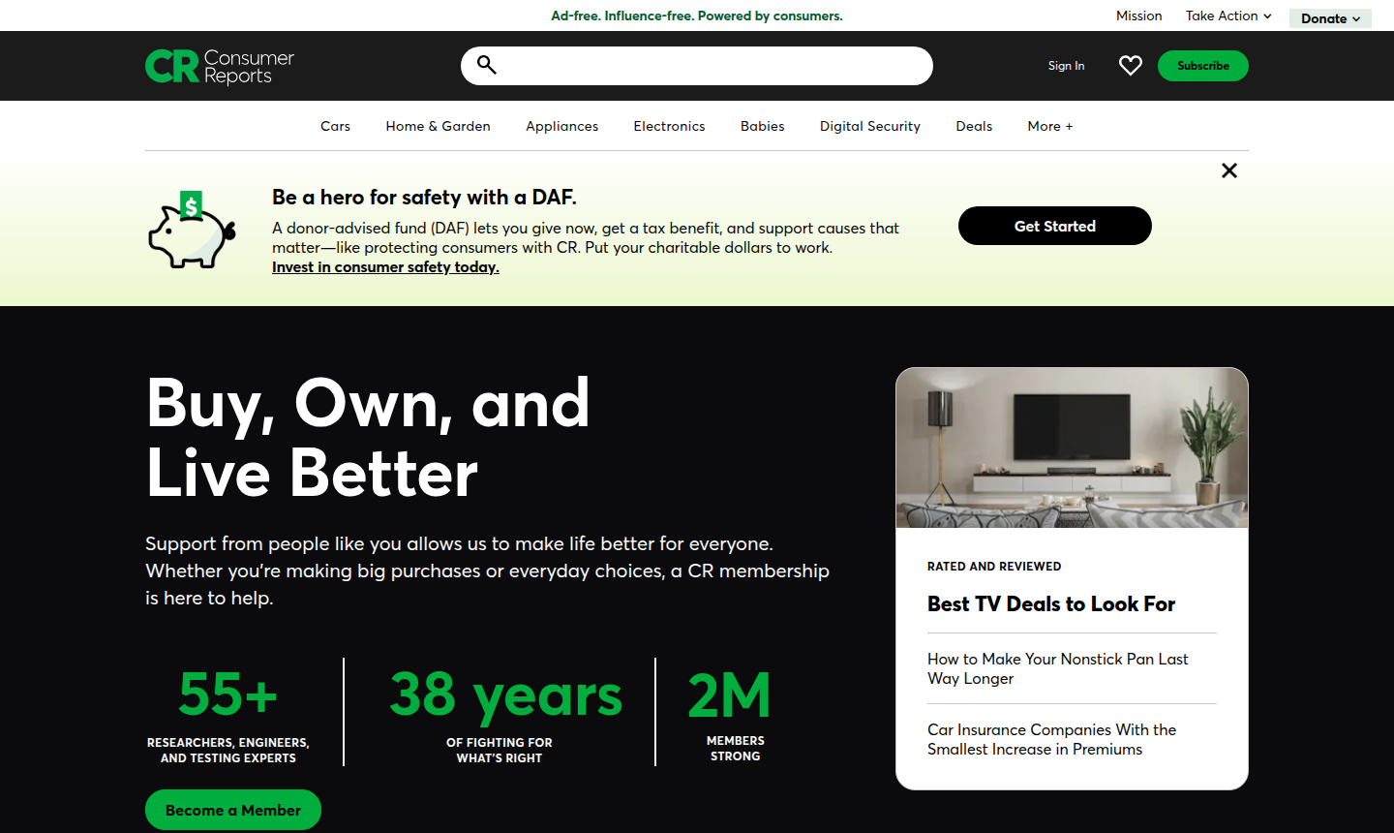Open saved items heart icon

pyautogui.click(x=1130, y=66)
